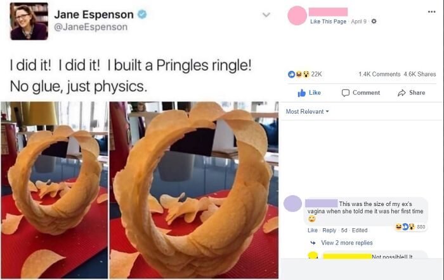Viewport: 444px width, 280px height.
Task: Click the blue verified badge beside Jane Espenson
Action: pos(142,15)
